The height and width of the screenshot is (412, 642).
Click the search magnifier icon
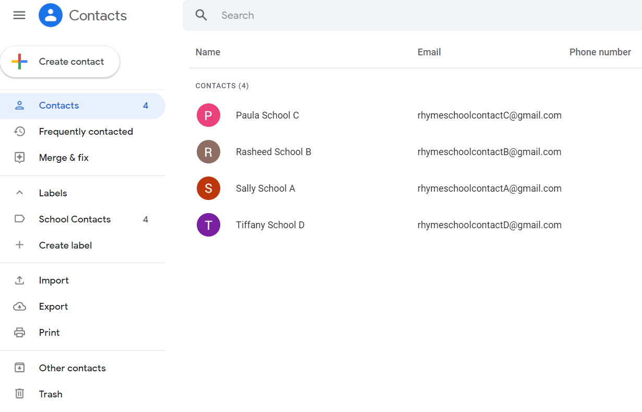pyautogui.click(x=201, y=15)
